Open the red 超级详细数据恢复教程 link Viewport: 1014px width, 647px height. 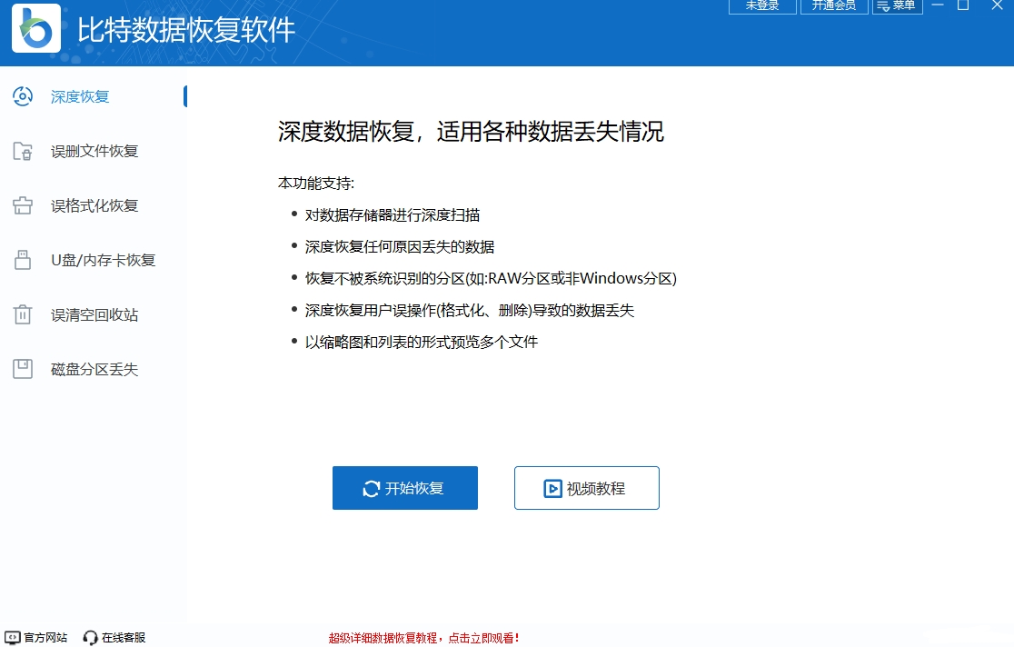click(x=423, y=638)
